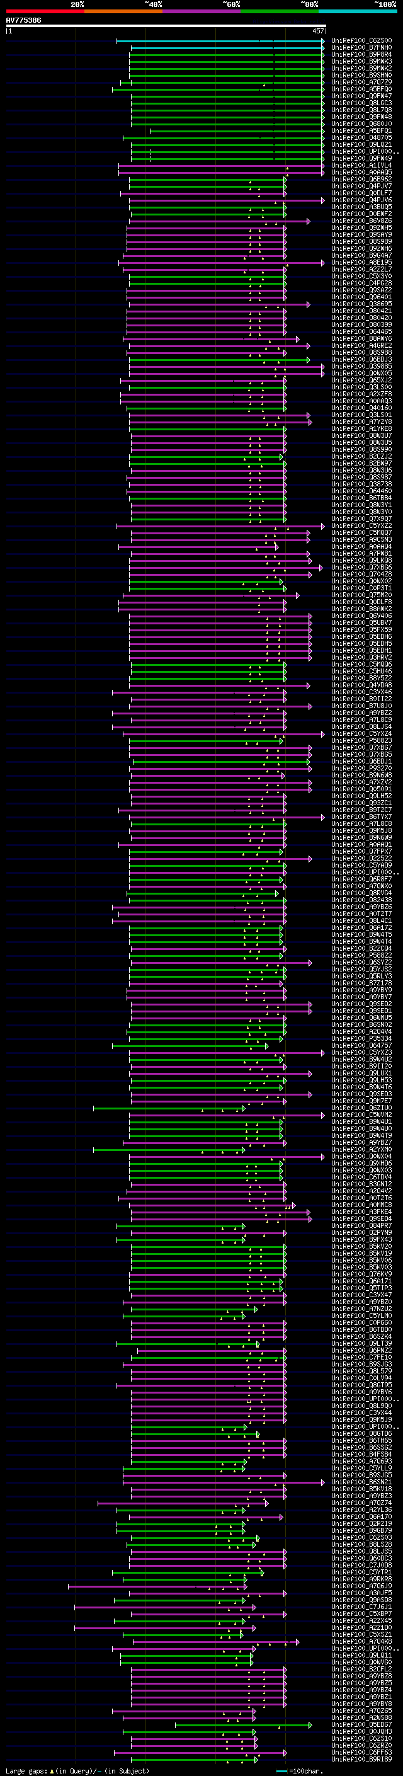Click label UniRef100_A0AAQ5

(361, 173)
